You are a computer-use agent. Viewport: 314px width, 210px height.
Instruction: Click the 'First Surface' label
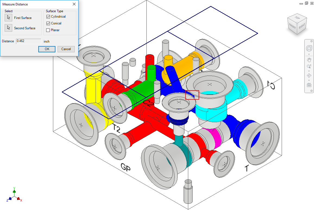pyautogui.click(x=23, y=18)
